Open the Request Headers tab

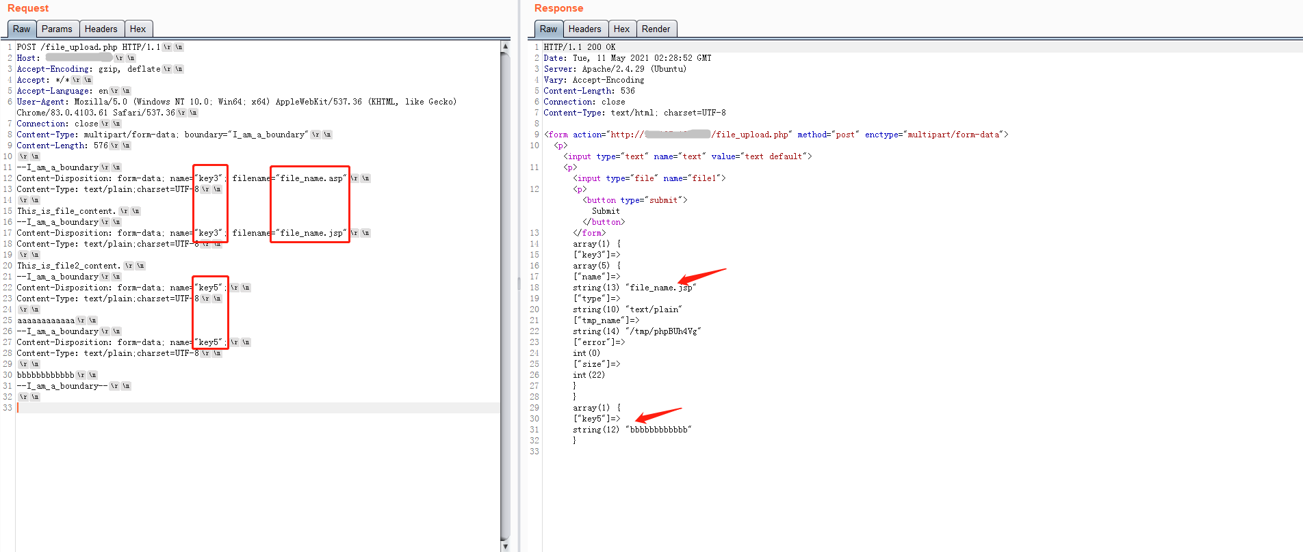[101, 29]
